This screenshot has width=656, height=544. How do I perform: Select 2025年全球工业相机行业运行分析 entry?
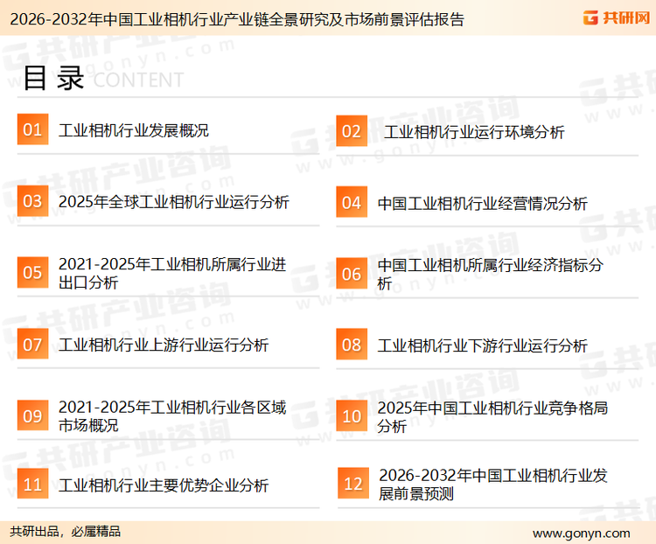tap(173, 202)
